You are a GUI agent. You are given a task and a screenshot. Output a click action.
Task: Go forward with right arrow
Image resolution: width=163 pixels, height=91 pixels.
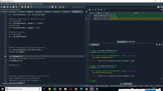point(69,7)
